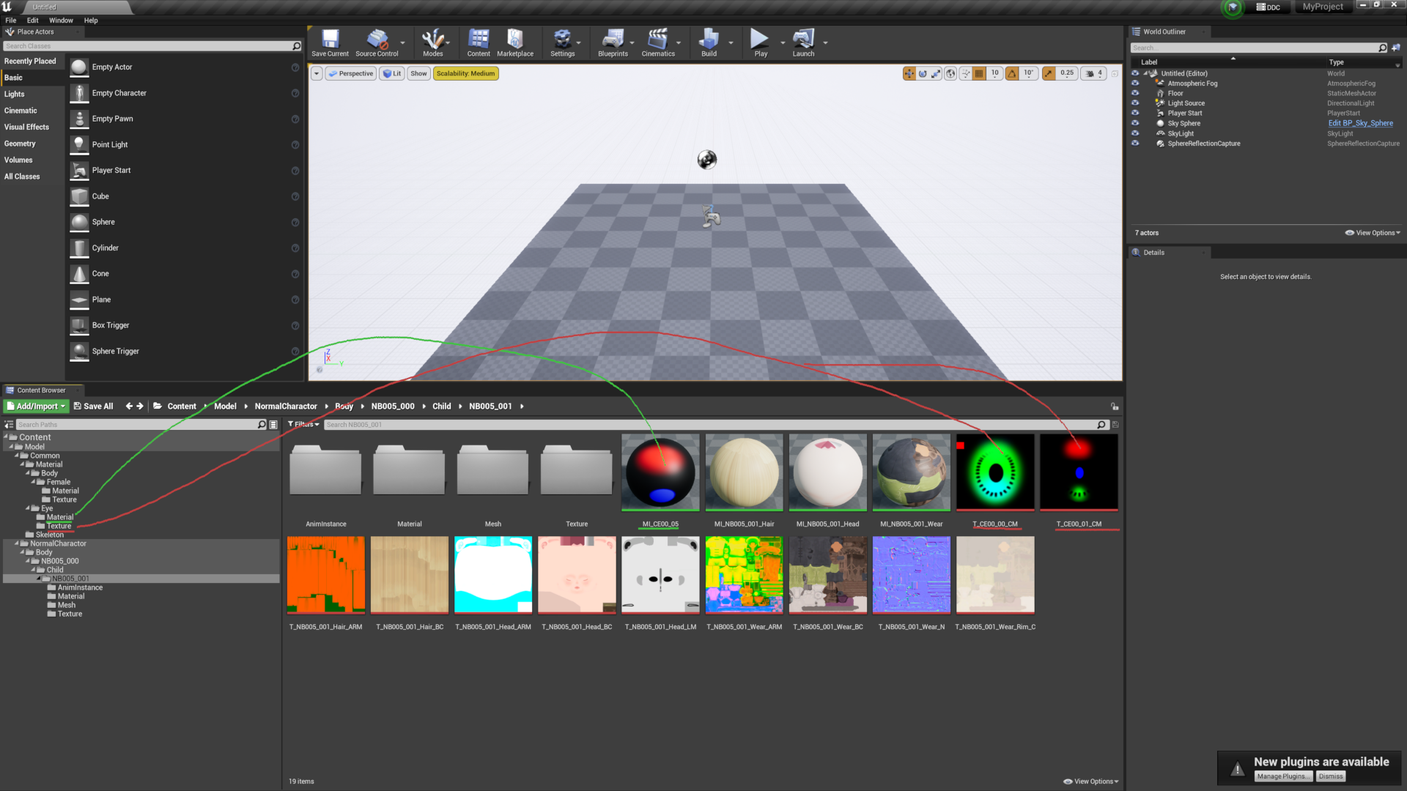Select the T_CE00_00_CM texture thumbnail
The width and height of the screenshot is (1407, 791).
(x=995, y=472)
